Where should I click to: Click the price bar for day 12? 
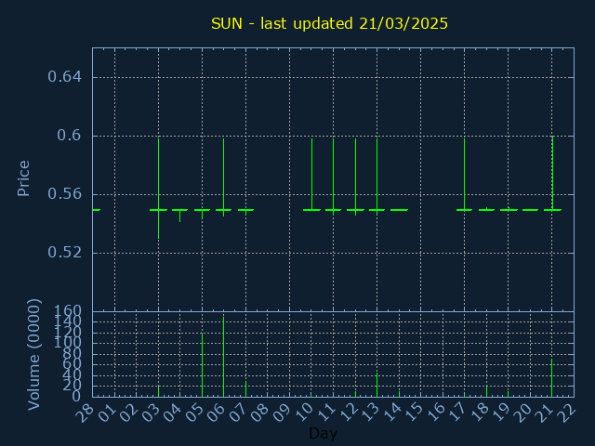point(355,177)
